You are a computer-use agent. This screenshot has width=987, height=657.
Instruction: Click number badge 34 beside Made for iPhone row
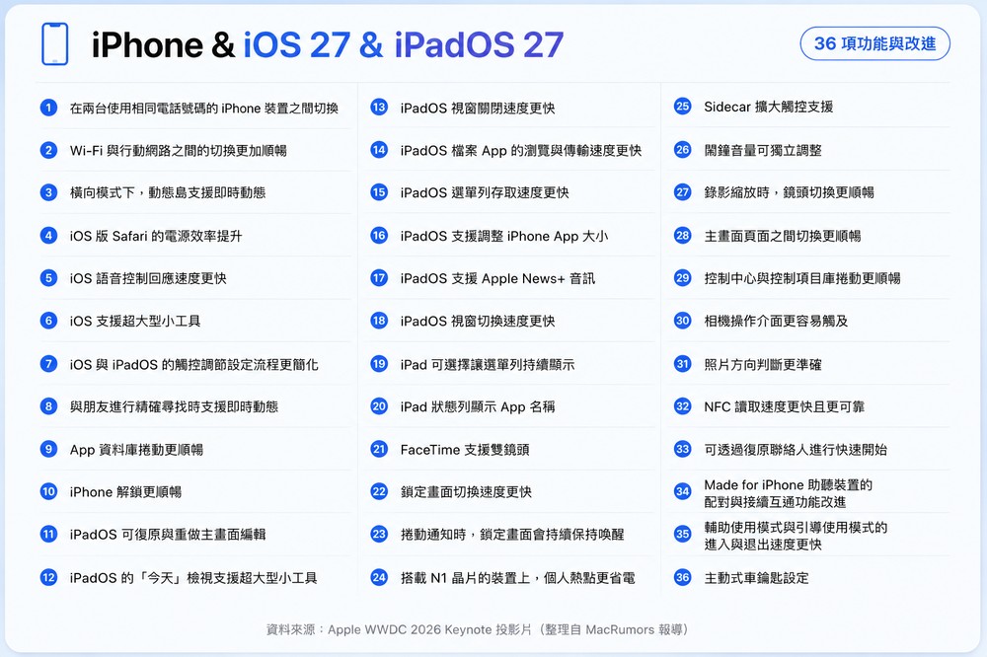[682, 491]
